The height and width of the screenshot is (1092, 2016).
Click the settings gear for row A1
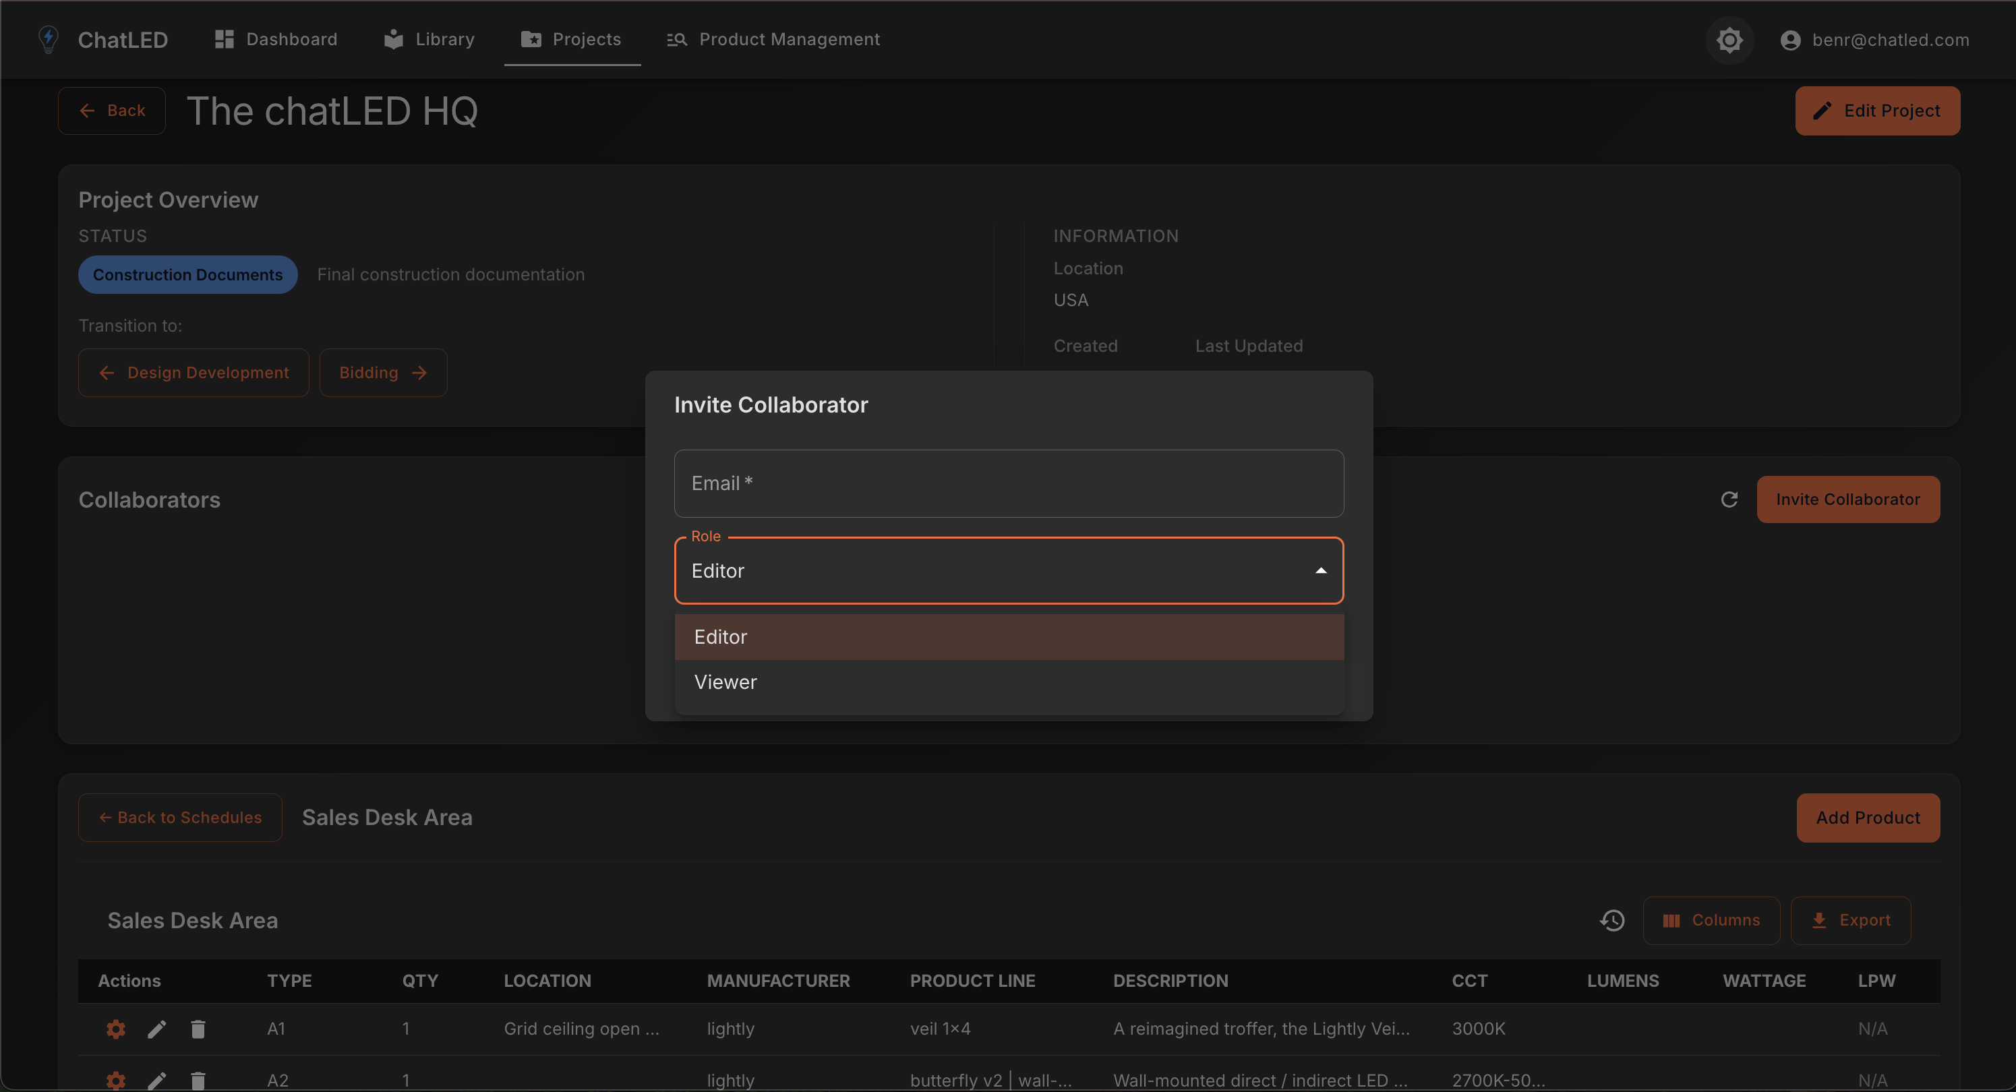tap(116, 1029)
